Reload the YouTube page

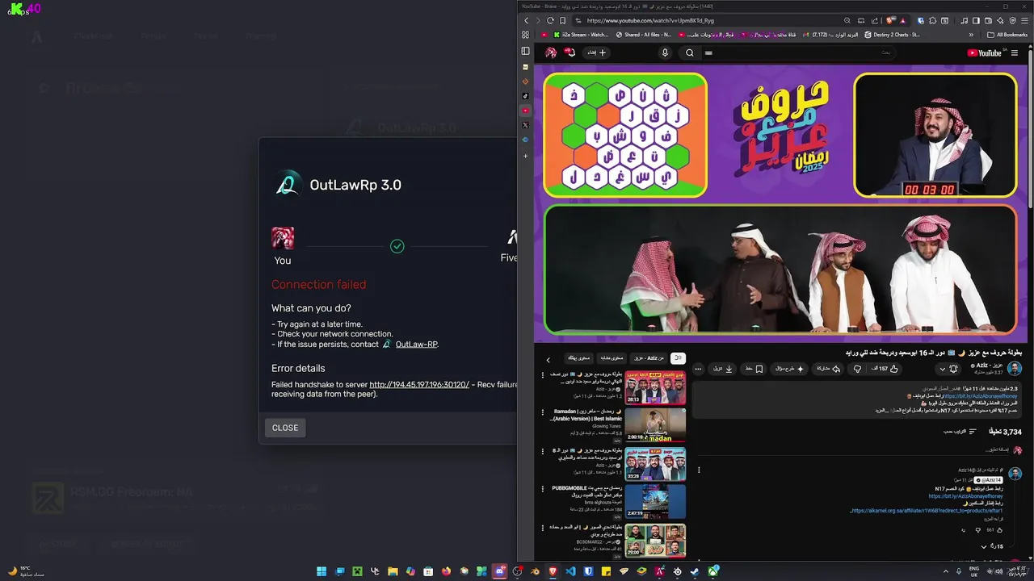tap(550, 20)
